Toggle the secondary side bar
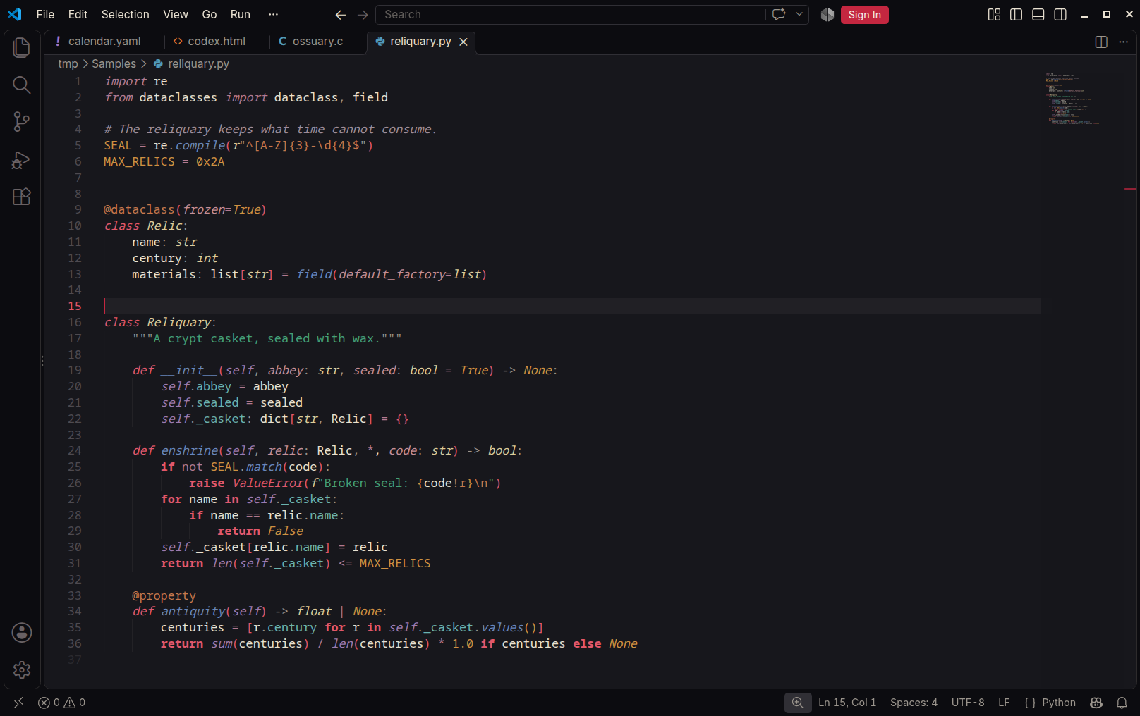1140x716 pixels. [x=1060, y=15]
